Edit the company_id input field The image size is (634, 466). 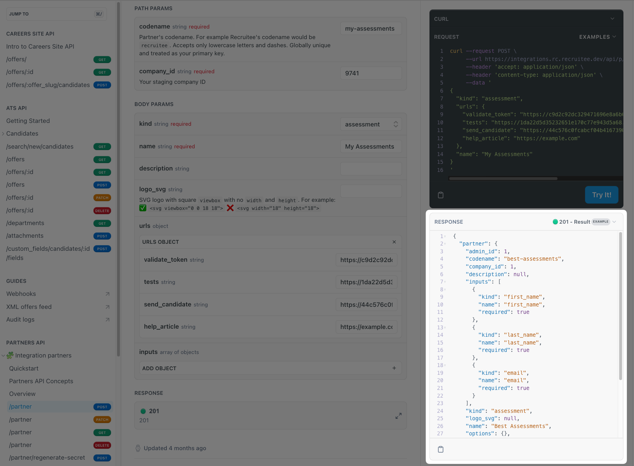(x=371, y=73)
